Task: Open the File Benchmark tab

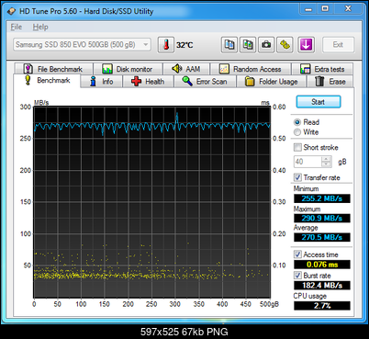Action: coord(53,69)
